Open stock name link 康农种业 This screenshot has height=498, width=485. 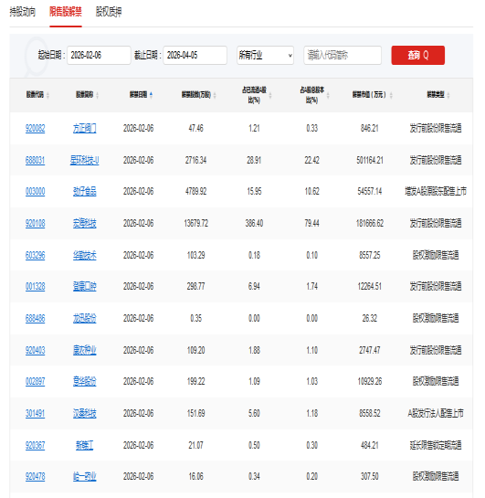point(84,350)
